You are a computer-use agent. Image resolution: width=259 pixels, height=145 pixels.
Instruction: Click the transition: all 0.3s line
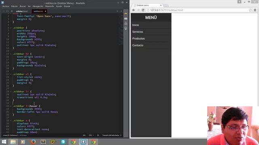(32, 97)
